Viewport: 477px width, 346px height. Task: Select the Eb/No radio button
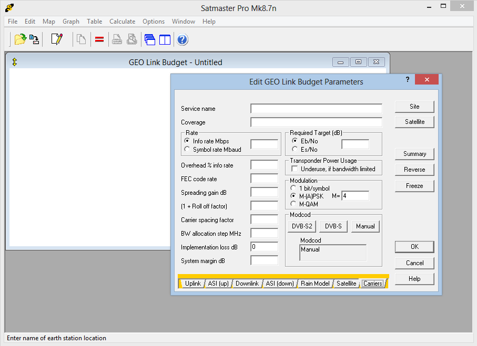coord(295,141)
